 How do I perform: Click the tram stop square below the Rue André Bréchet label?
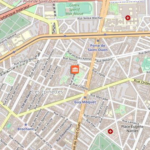coord(105,35)
